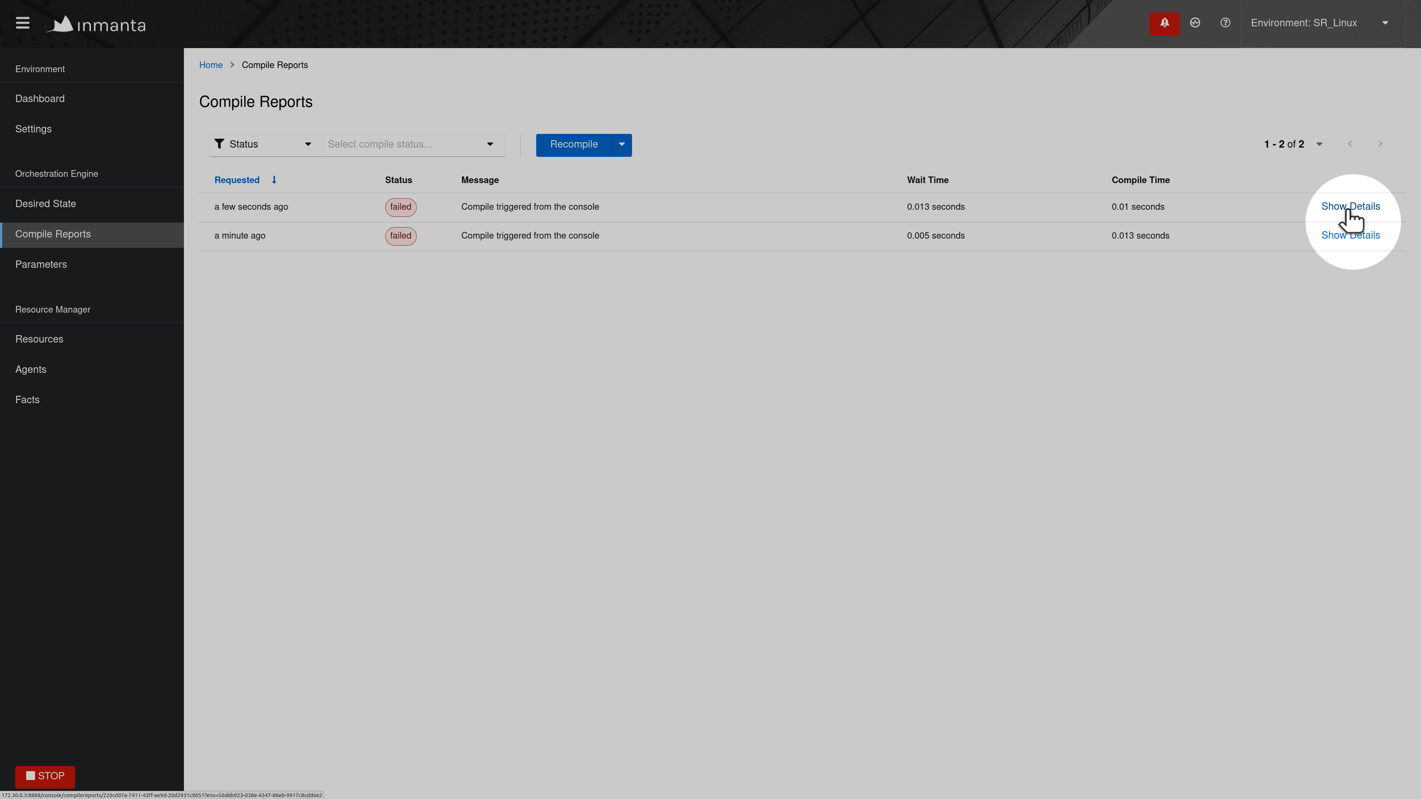Show Details for the minute-ago compile

(1350, 236)
